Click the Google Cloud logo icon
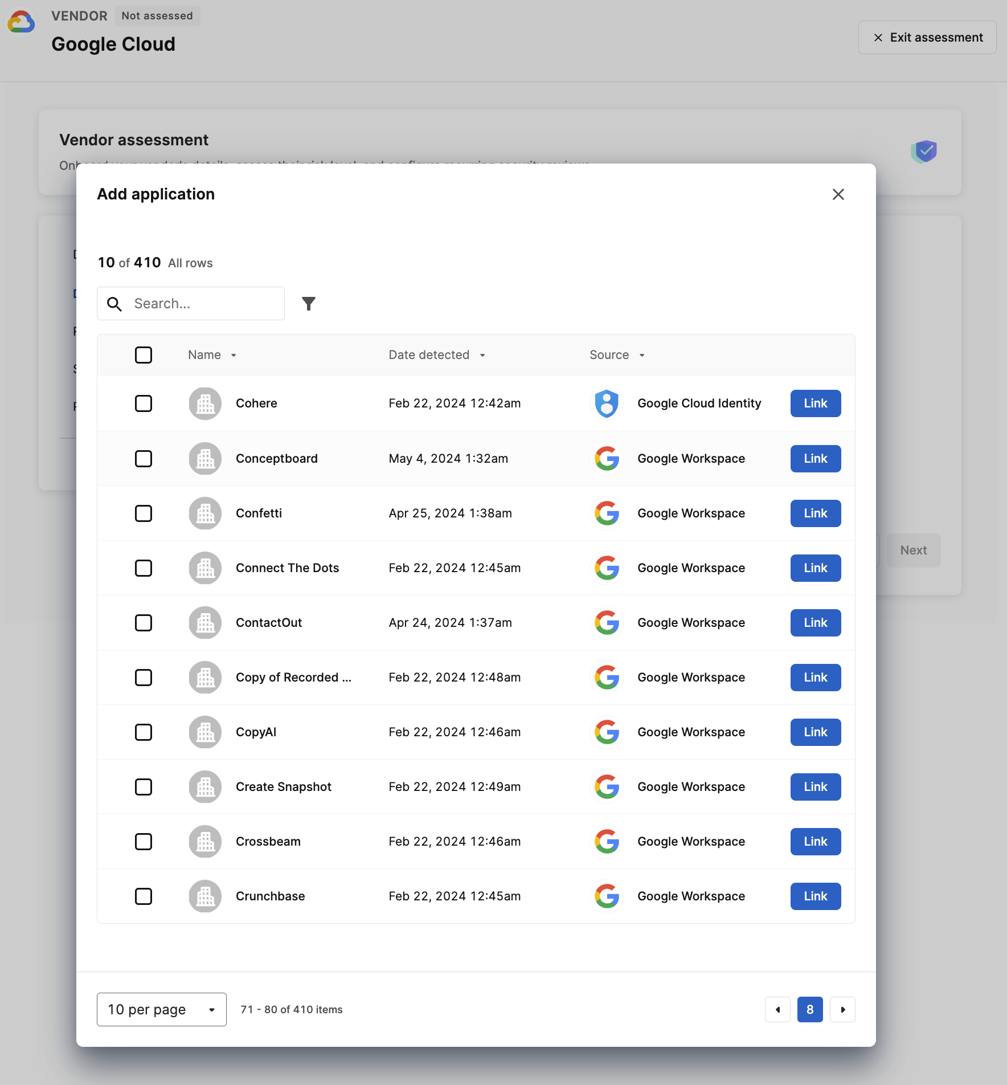 point(21,22)
